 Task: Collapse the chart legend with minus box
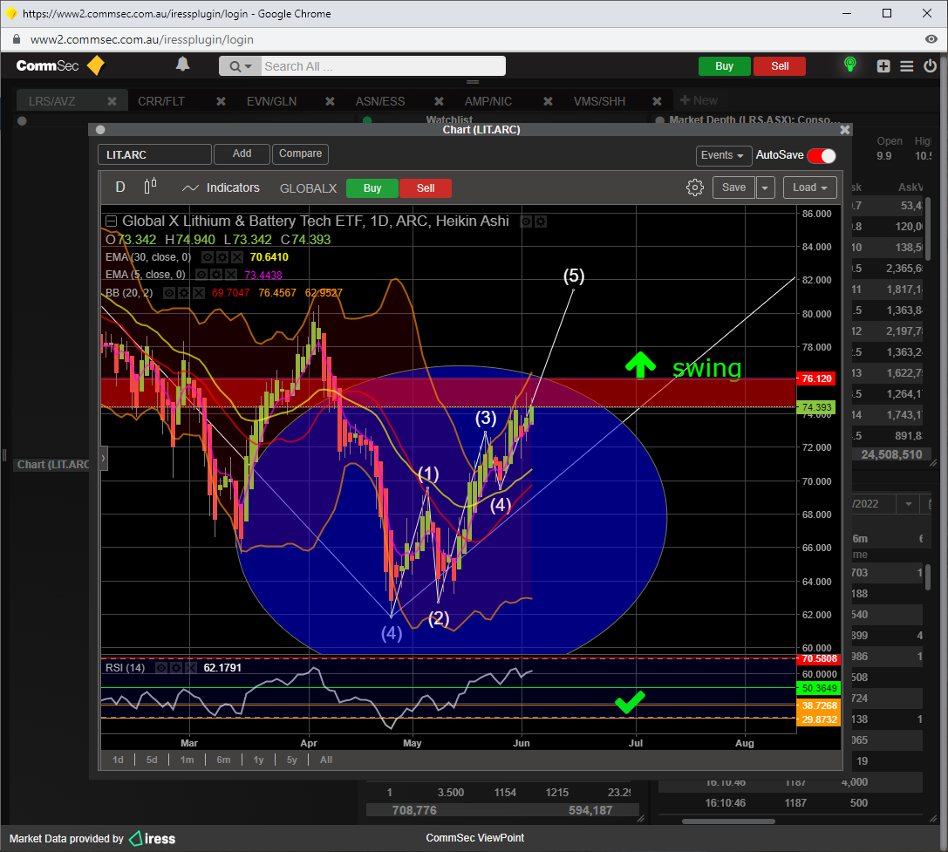click(x=112, y=222)
